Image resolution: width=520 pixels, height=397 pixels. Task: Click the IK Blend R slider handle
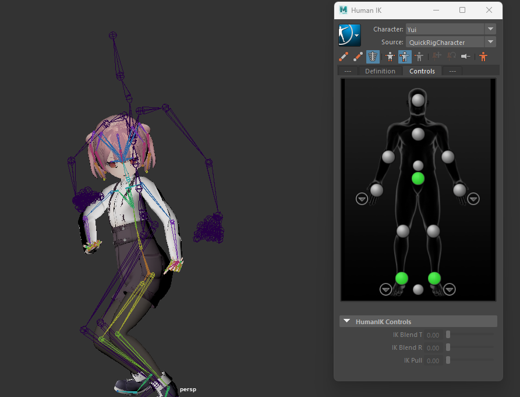pos(448,347)
